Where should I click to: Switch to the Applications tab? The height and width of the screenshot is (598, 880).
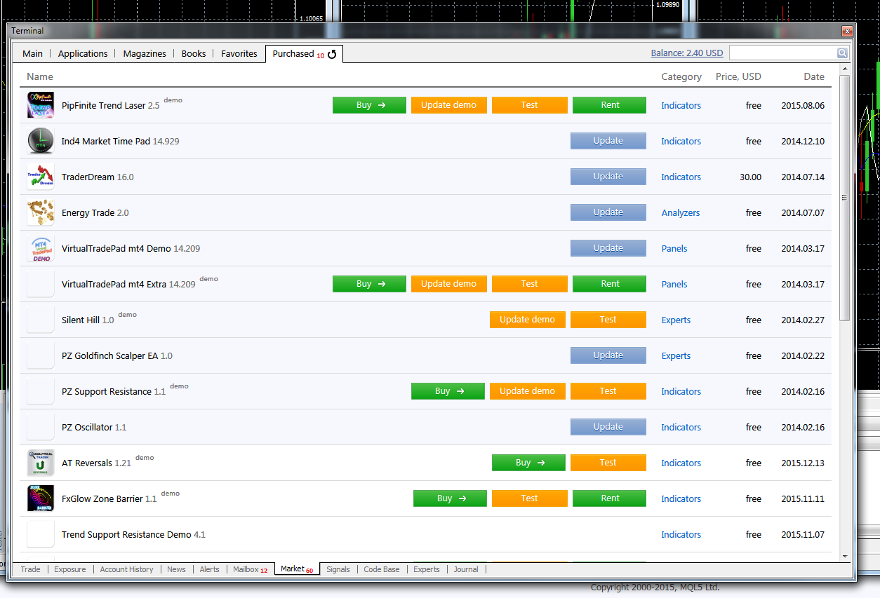83,53
